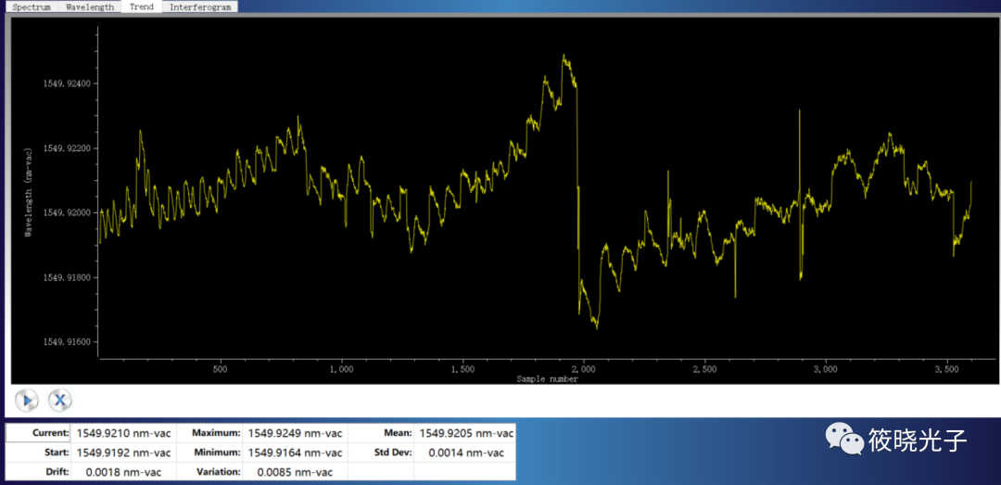The width and height of the screenshot is (1001, 485).
Task: Click the Minimum wavelength value cell
Action: [295, 453]
